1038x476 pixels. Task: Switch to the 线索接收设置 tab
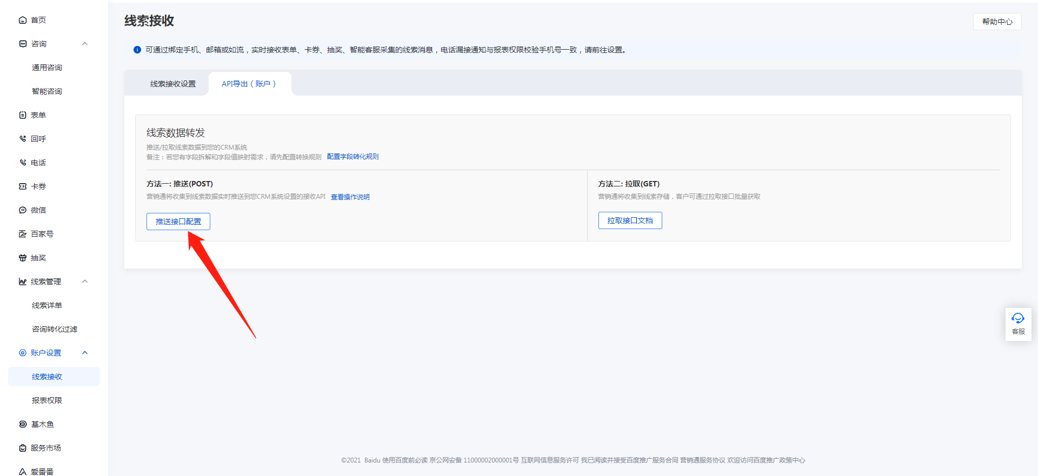point(173,84)
